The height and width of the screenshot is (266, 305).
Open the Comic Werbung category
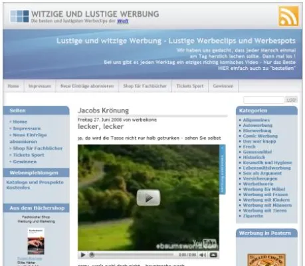pos(260,136)
